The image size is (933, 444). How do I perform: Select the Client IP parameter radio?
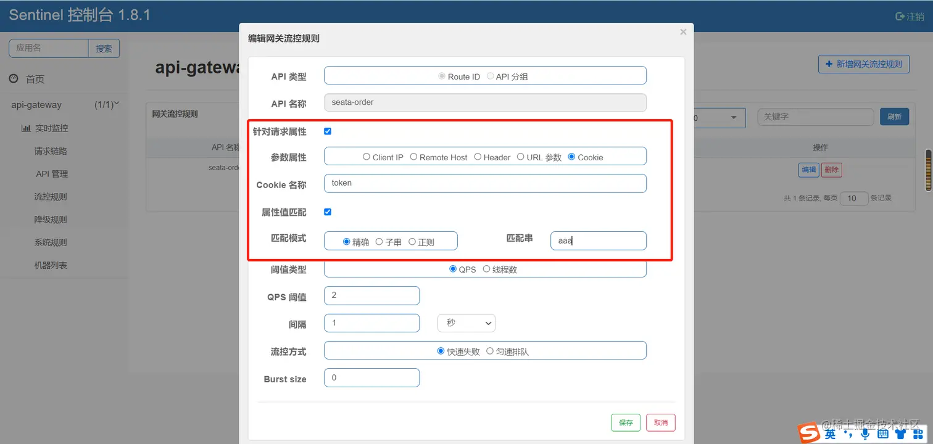tap(367, 157)
